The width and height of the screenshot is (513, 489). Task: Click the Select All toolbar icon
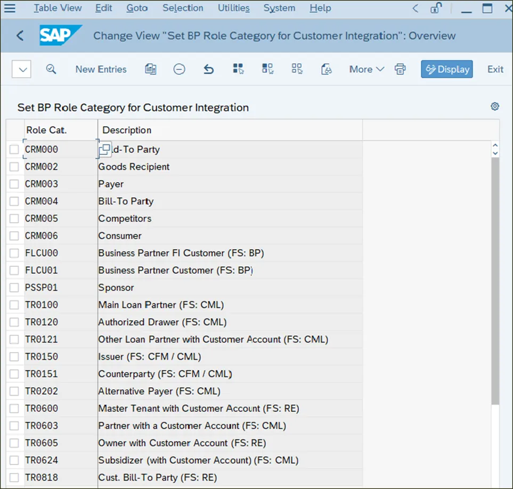(238, 69)
